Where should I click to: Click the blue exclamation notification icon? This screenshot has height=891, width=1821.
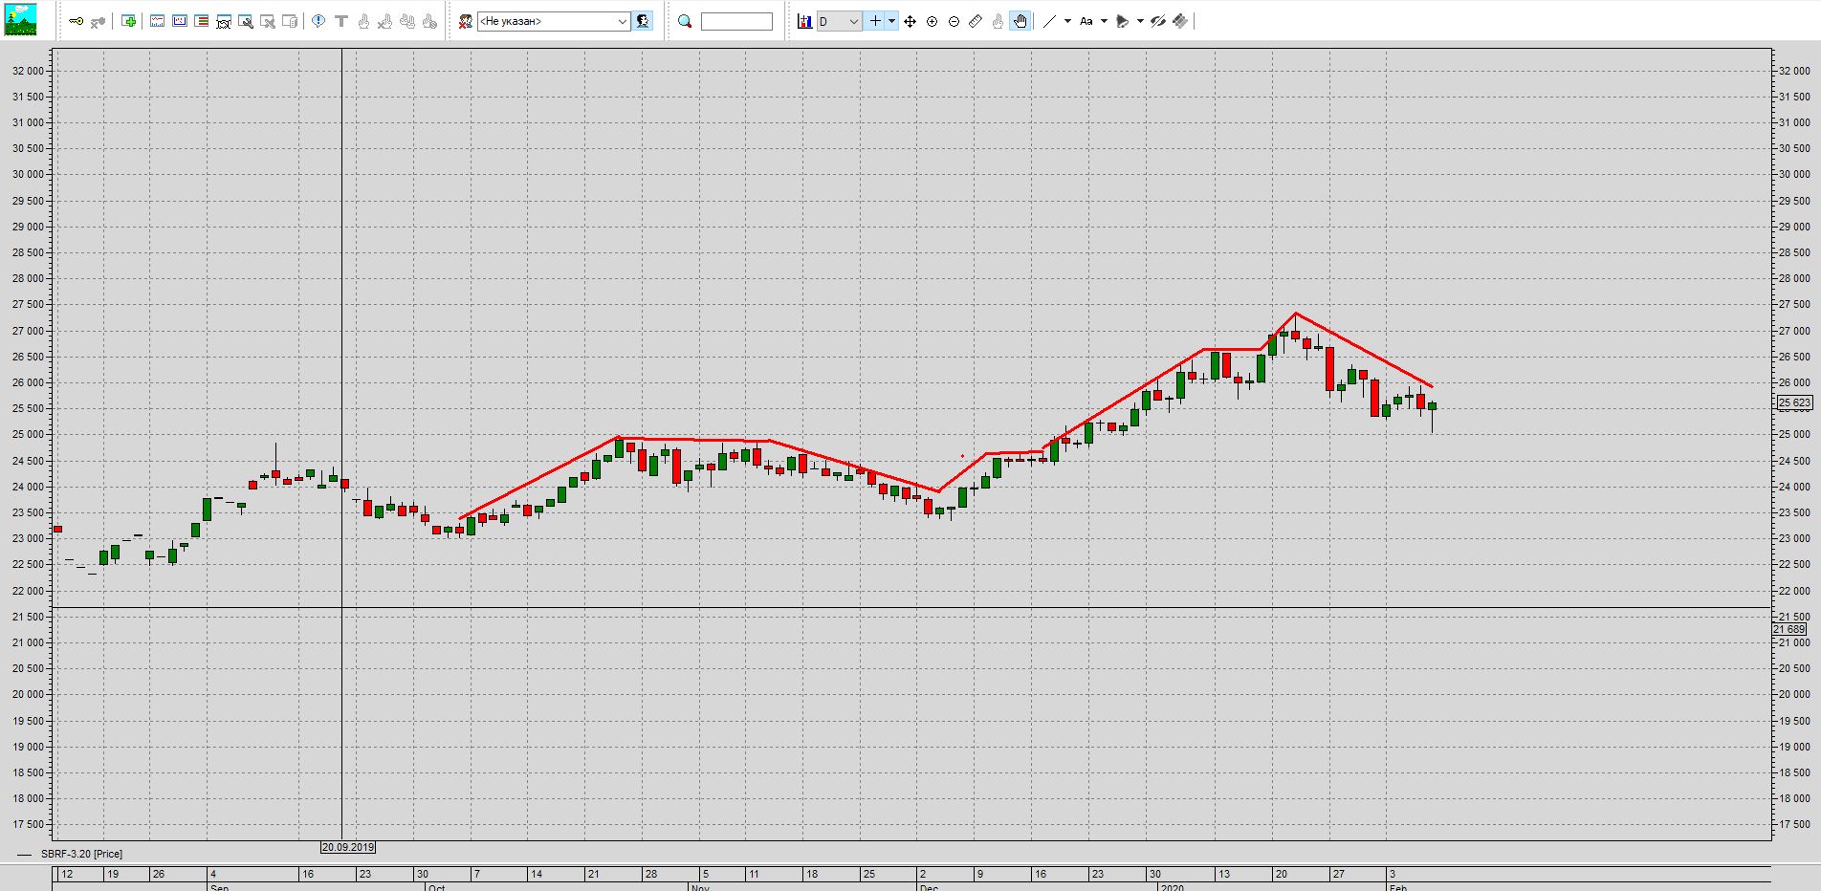point(318,21)
